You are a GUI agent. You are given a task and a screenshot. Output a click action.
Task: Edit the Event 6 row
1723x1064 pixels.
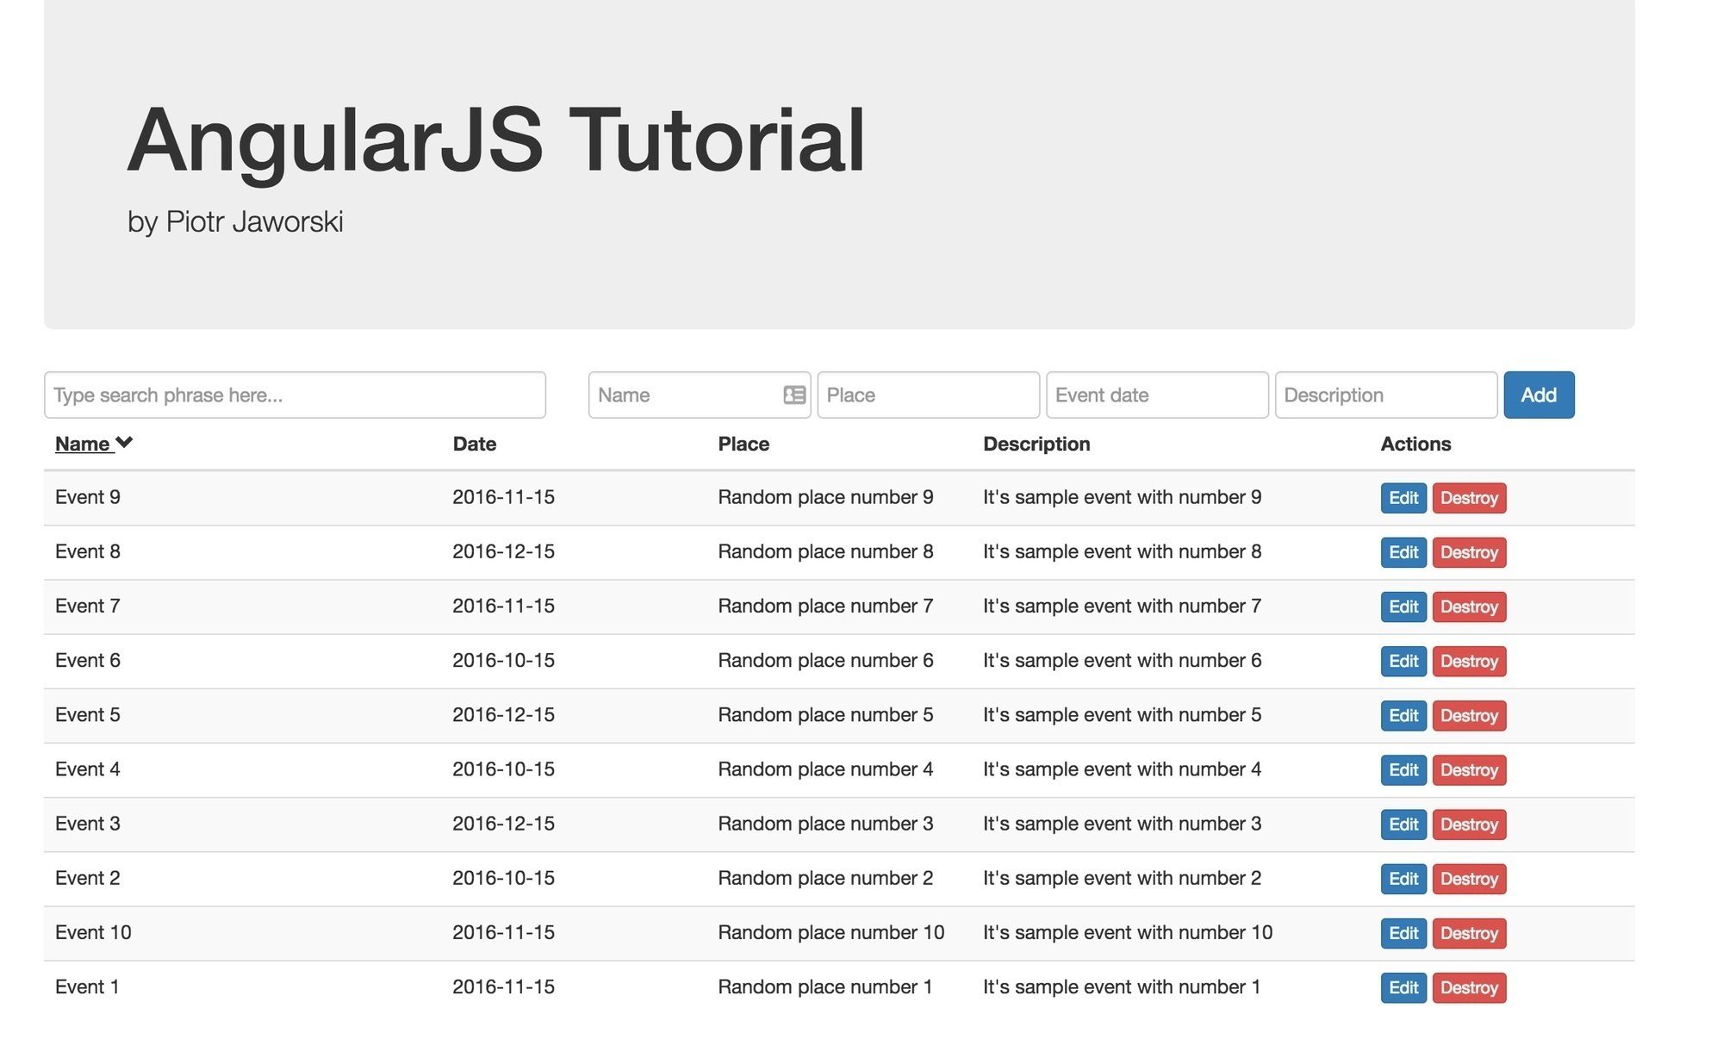(x=1403, y=661)
